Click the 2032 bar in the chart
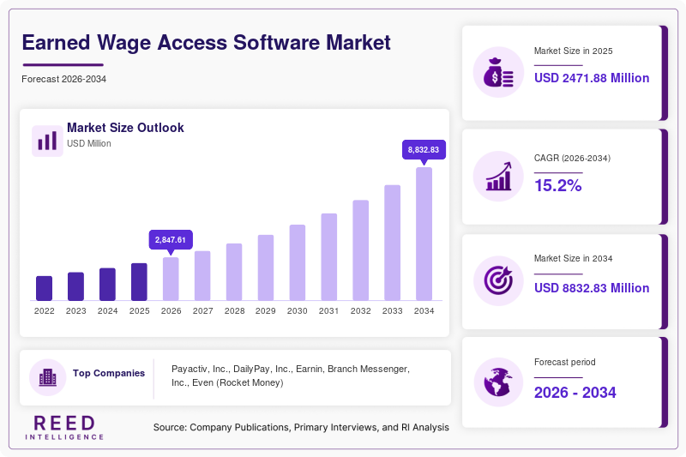This screenshot has height=457, width=686. [360, 250]
